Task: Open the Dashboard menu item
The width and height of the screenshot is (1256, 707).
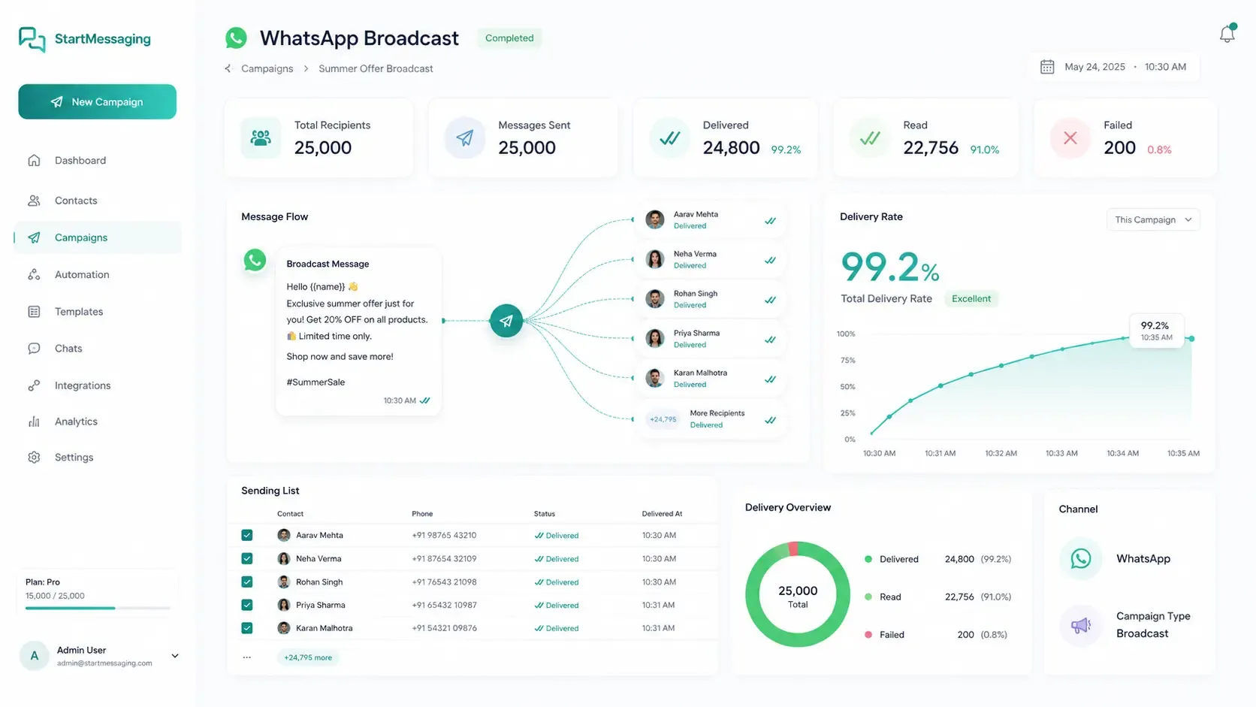Action: pos(97,160)
